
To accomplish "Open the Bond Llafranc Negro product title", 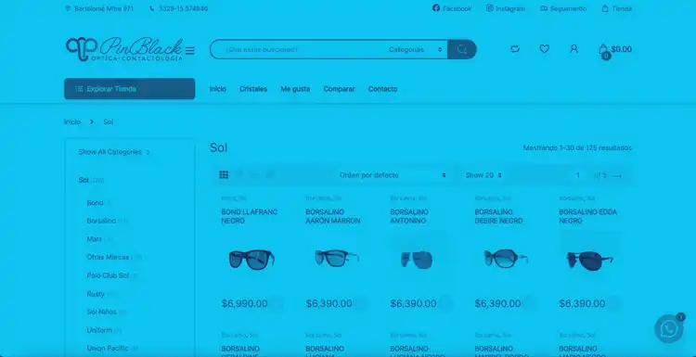I will point(250,216).
